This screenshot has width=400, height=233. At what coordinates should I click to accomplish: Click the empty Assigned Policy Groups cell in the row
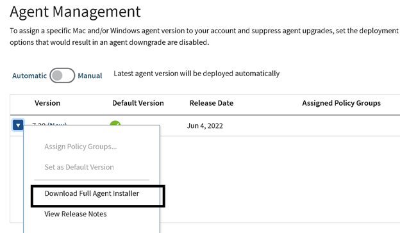tap(341, 126)
